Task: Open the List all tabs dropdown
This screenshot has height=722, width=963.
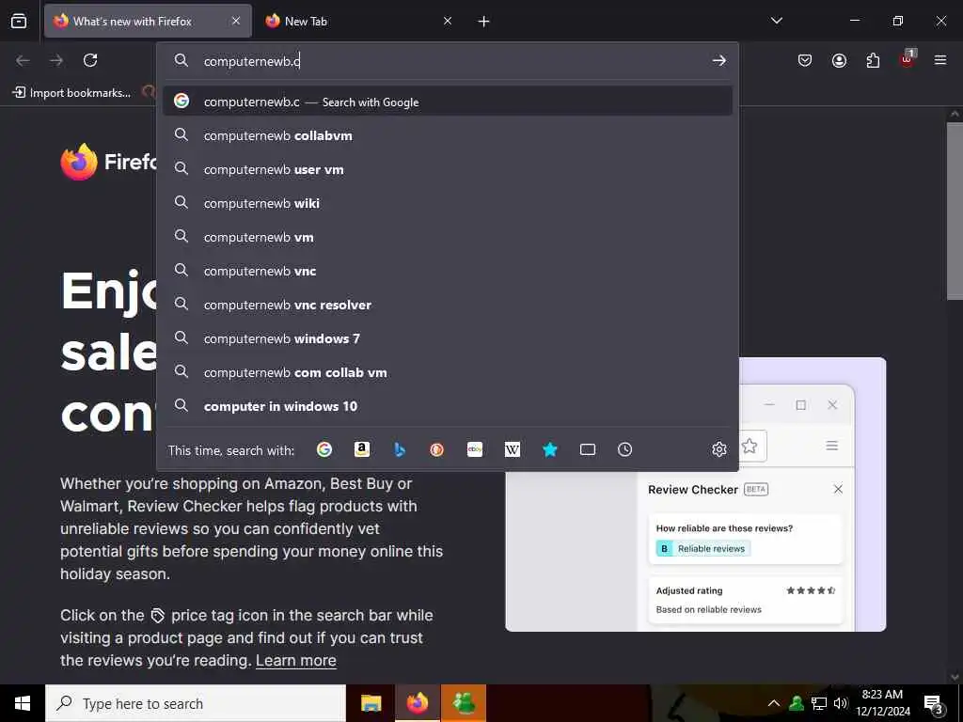Action: (777, 21)
